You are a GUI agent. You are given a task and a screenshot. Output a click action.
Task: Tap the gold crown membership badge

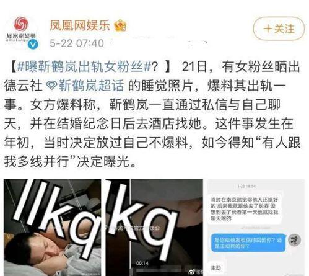pos(121,25)
